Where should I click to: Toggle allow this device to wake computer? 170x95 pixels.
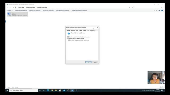tap(68, 39)
